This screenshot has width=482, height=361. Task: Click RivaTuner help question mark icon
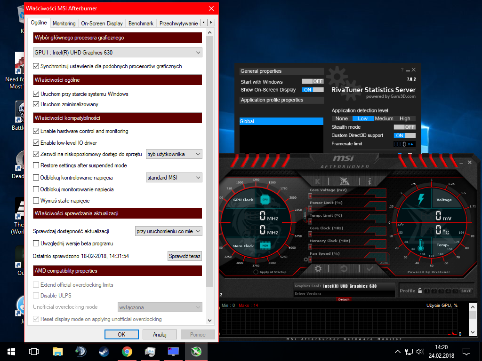click(x=402, y=70)
